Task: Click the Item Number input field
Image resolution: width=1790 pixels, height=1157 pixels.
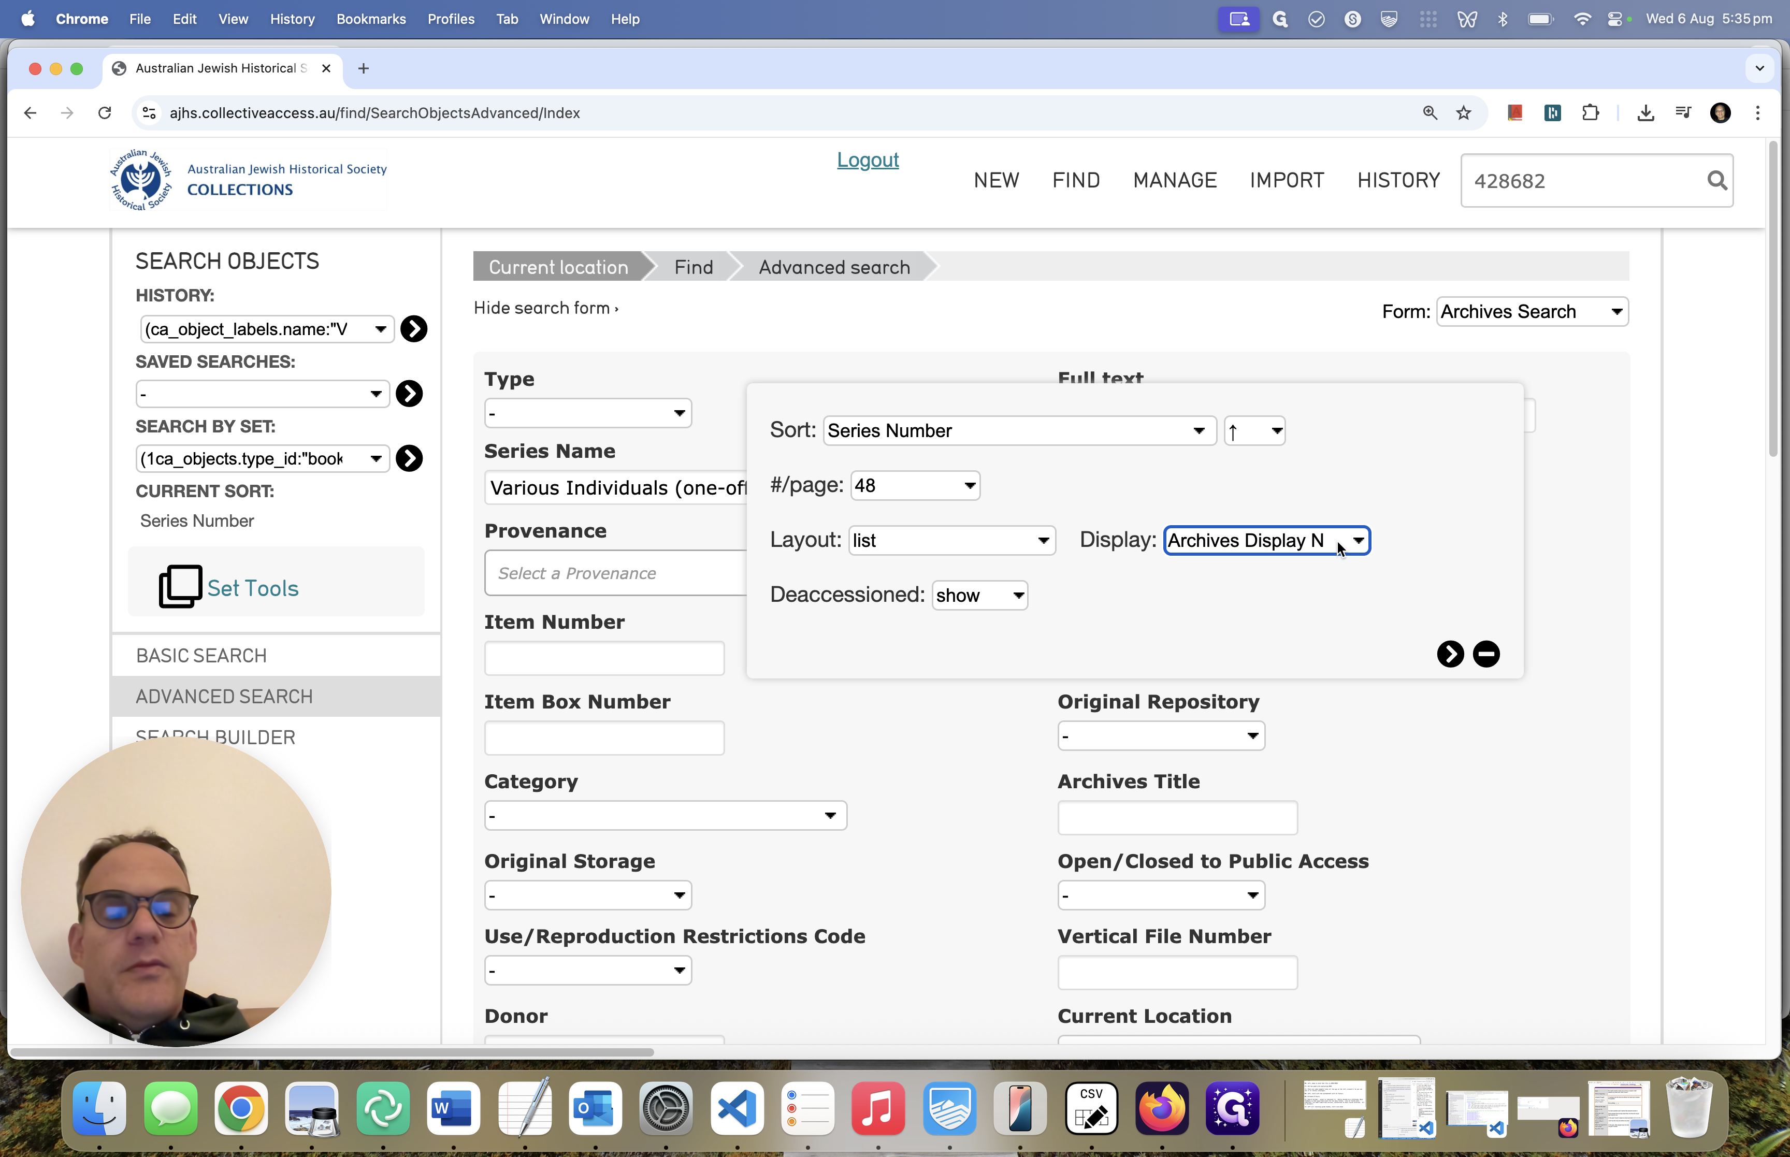Action: tap(604, 658)
